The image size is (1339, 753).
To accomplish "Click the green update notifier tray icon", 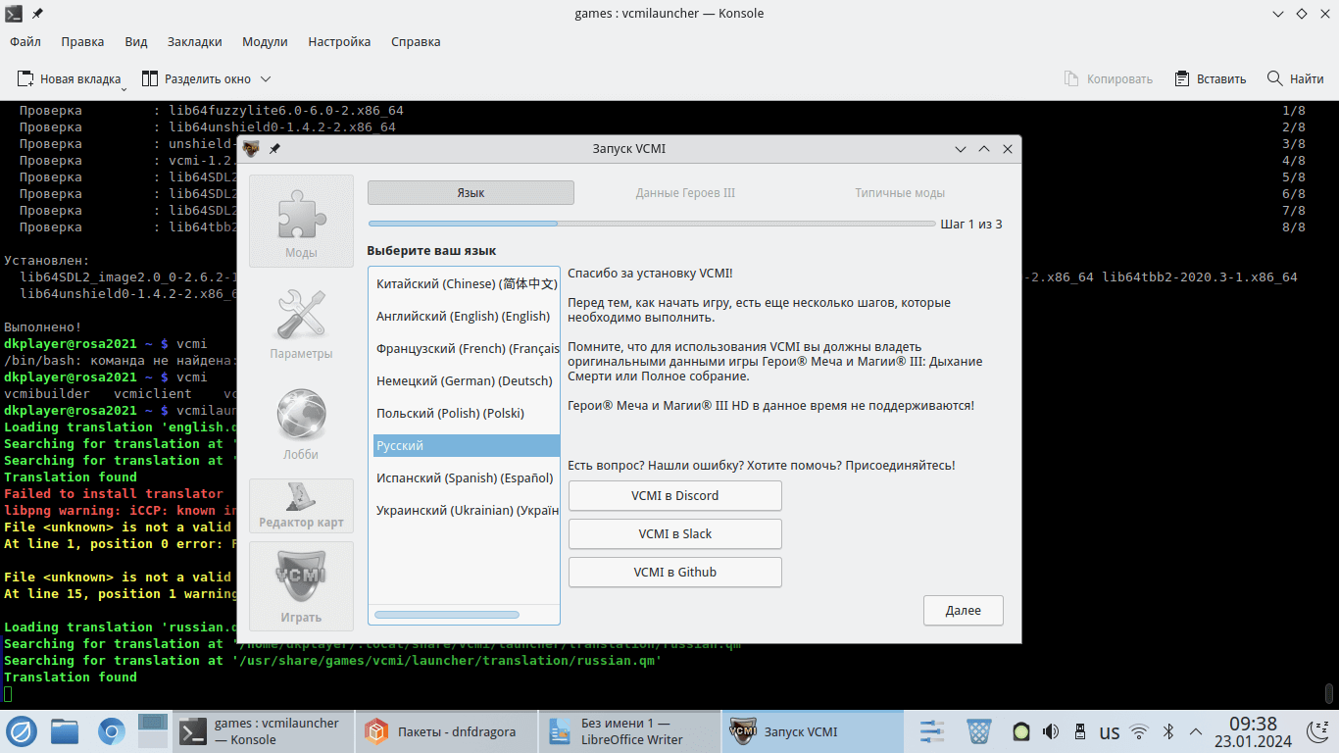I will [x=1020, y=731].
